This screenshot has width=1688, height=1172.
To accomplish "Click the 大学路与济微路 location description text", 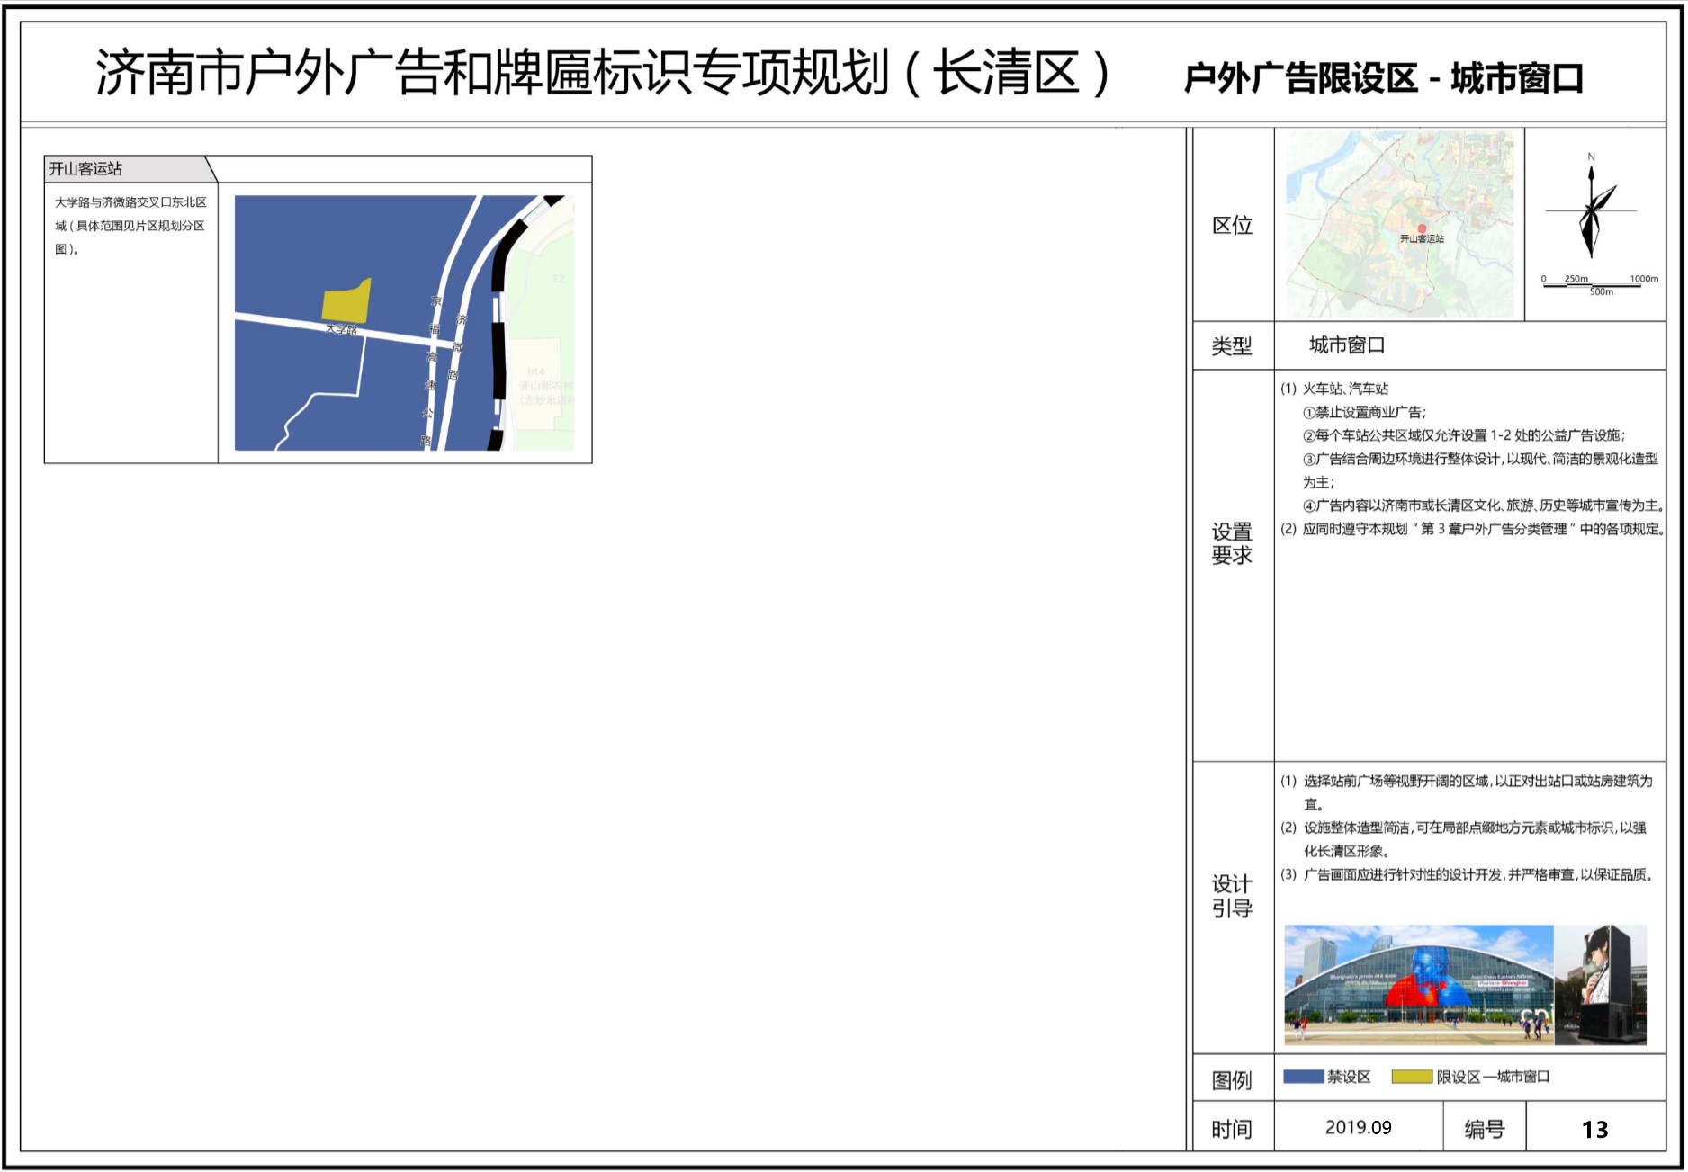I will (130, 226).
